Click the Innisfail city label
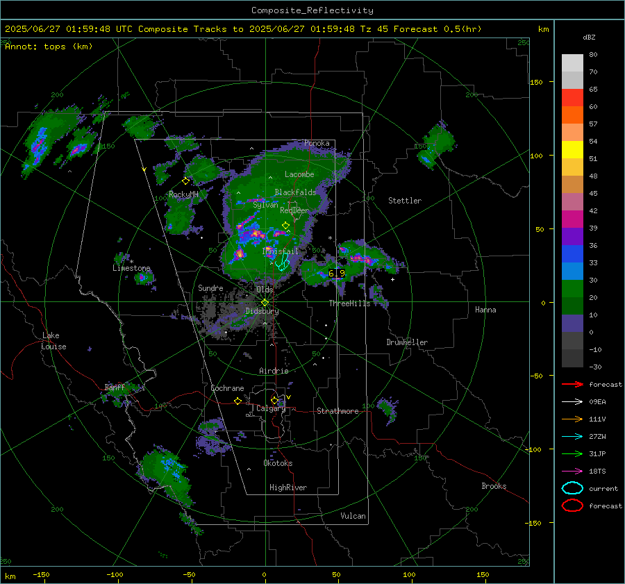Screen dimensions: 625x584 point(281,251)
